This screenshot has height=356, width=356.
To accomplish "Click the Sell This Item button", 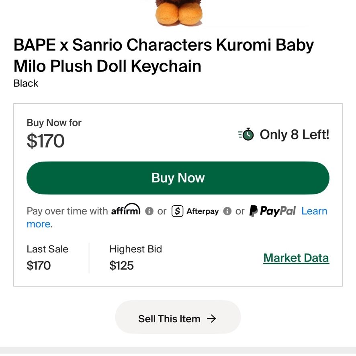I will (178, 317).
